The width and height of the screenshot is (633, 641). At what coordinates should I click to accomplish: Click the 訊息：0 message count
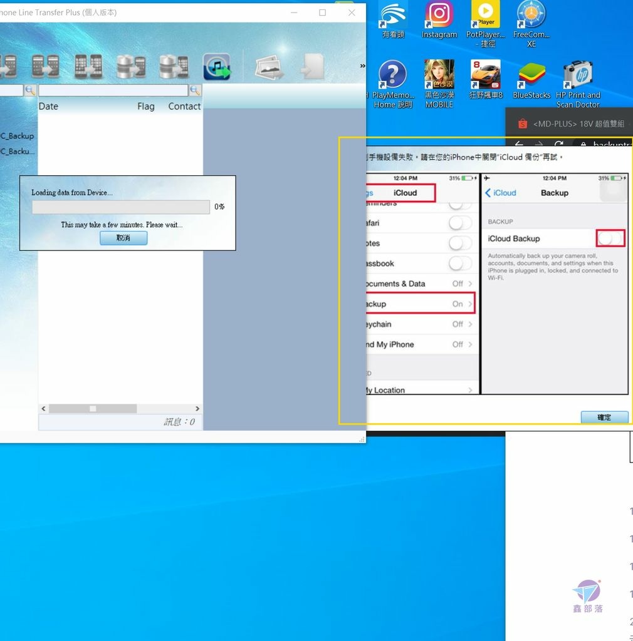click(x=179, y=422)
